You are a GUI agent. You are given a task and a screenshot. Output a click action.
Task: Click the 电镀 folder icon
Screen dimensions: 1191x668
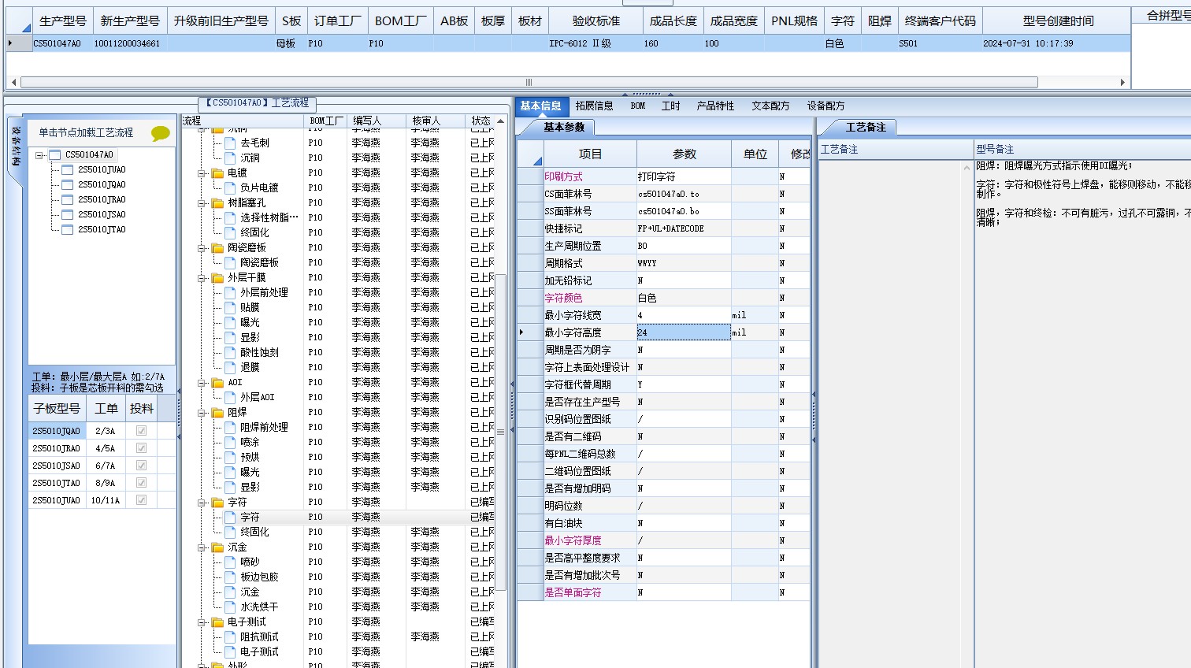(x=218, y=173)
